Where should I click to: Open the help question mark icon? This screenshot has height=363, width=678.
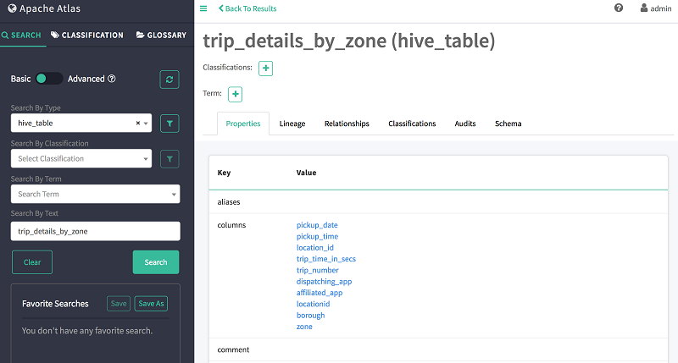point(619,8)
